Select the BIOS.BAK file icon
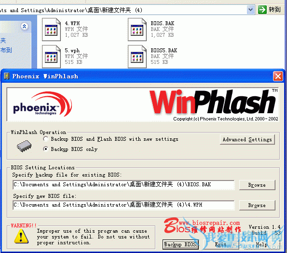This screenshot has height=253, width=287. tap(137, 30)
